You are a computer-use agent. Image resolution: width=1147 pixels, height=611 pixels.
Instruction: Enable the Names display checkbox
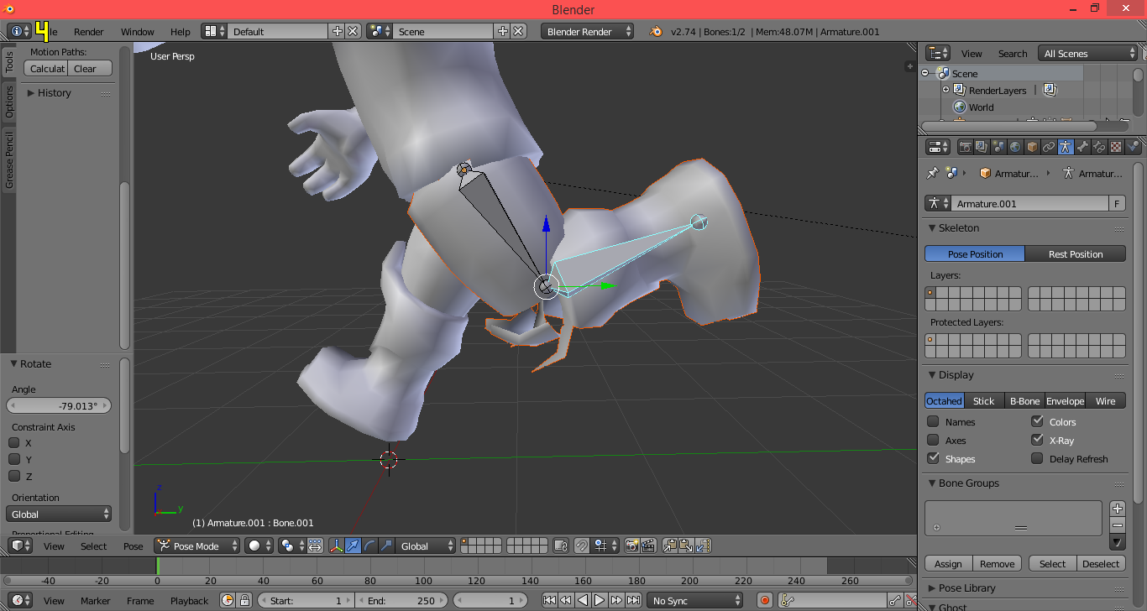click(933, 421)
